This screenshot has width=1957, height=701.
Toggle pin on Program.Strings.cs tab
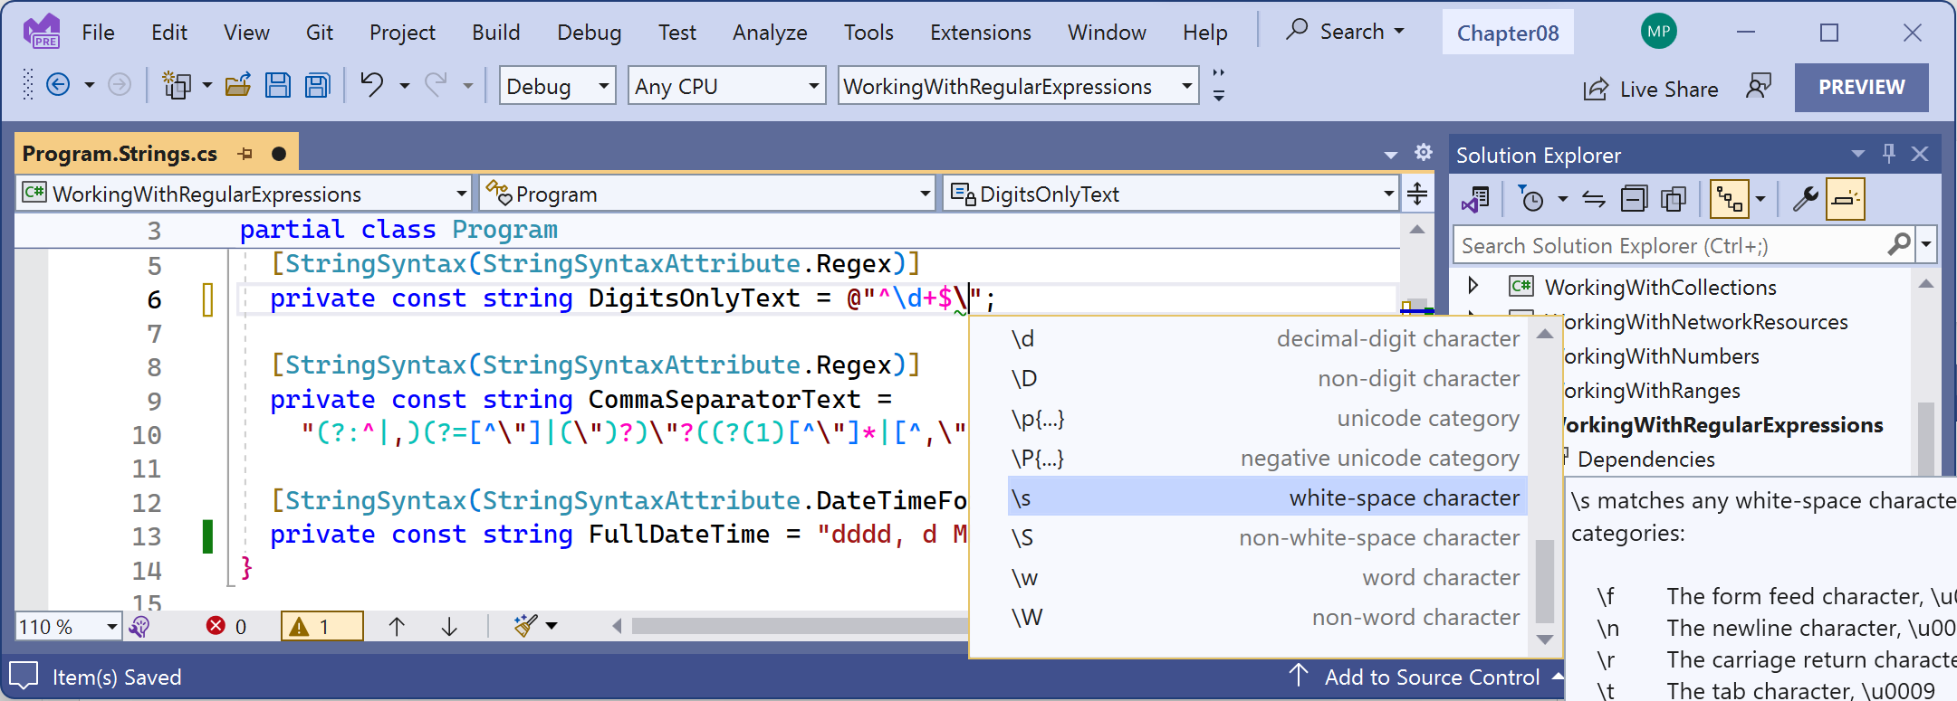click(245, 154)
